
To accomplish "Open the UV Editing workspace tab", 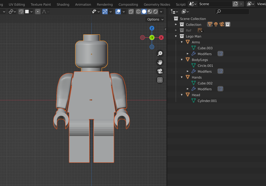I will (x=17, y=5).
